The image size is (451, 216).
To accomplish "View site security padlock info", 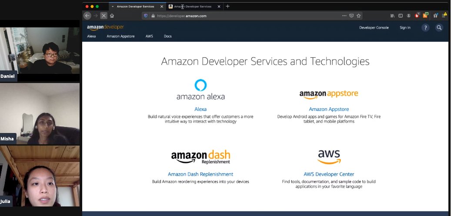I will coord(153,16).
